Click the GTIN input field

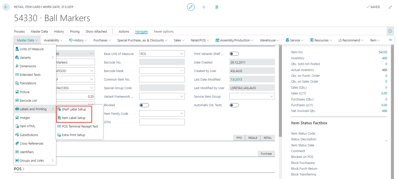162,122
